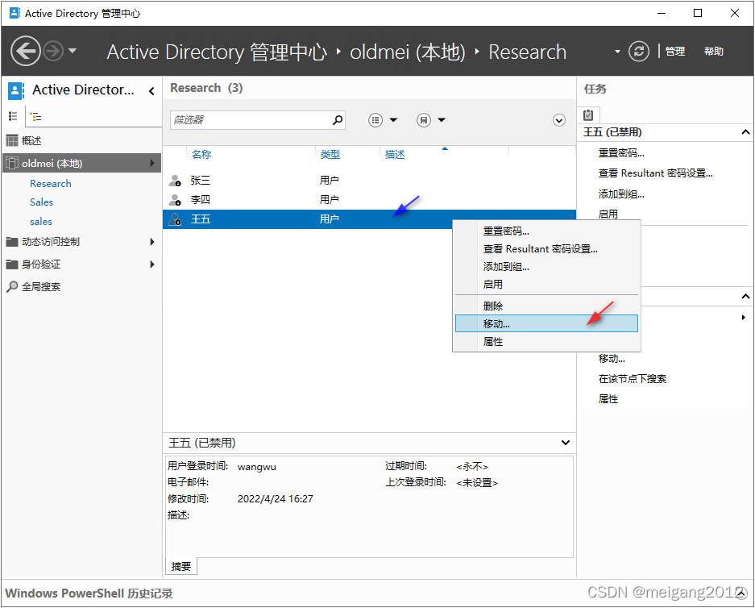Click the Active Directory icon in navigation header
Image resolution: width=755 pixels, height=608 pixels.
coord(16,90)
